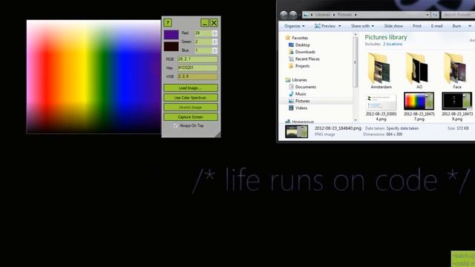Screen dimensions: 475x267
Task: Minimize the color picker tool window
Action: pyautogui.click(x=205, y=23)
